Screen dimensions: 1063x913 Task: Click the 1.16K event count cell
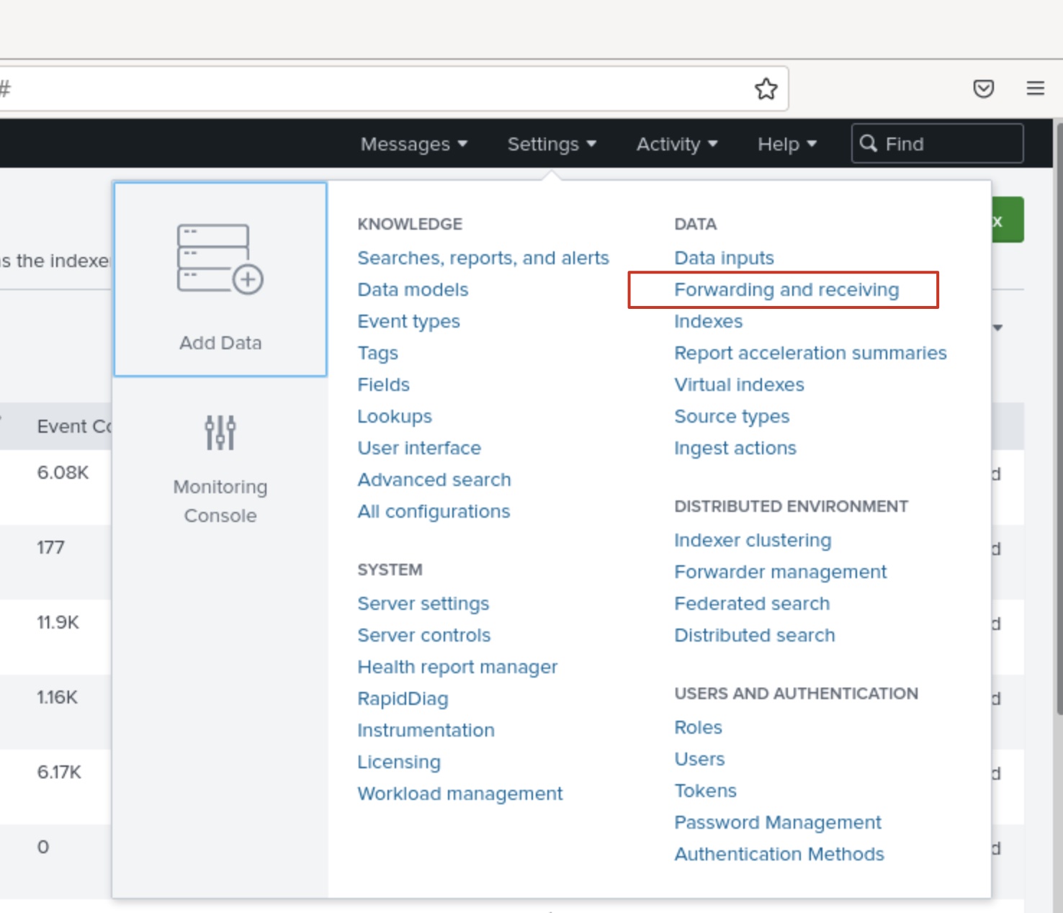pos(57,697)
